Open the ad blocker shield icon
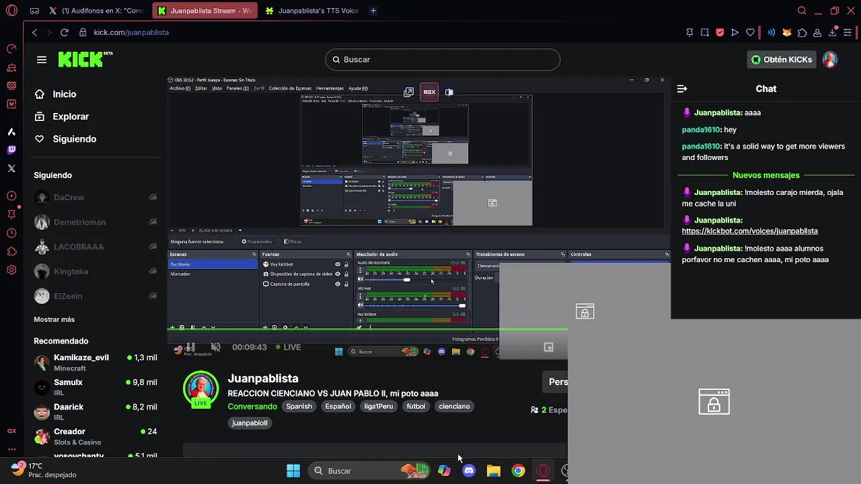This screenshot has width=861, height=484. [x=720, y=32]
